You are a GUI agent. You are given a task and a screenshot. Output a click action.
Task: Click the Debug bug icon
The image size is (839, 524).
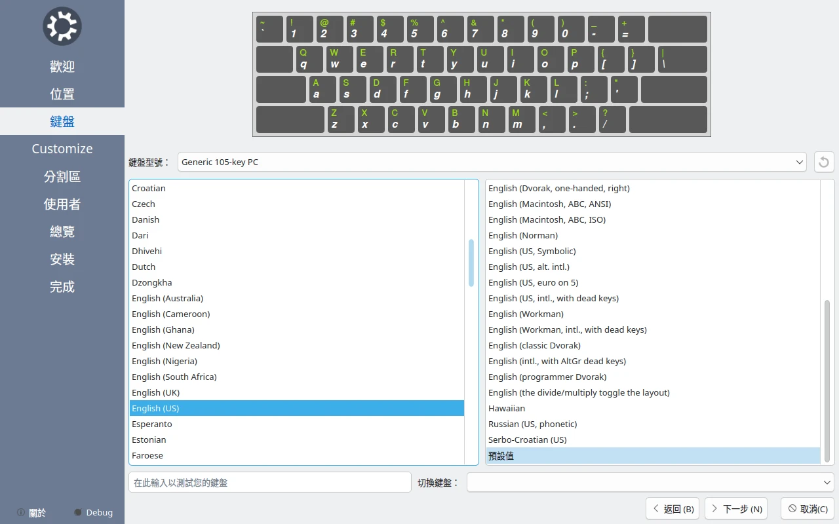point(78,512)
